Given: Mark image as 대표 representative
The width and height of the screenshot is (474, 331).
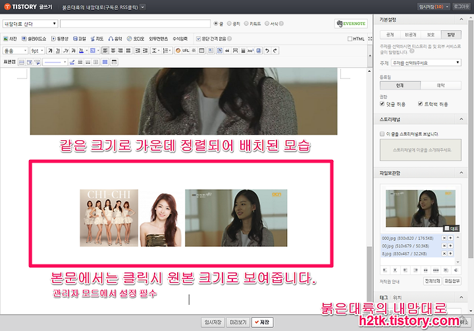Looking at the screenshot, I should point(447,228).
